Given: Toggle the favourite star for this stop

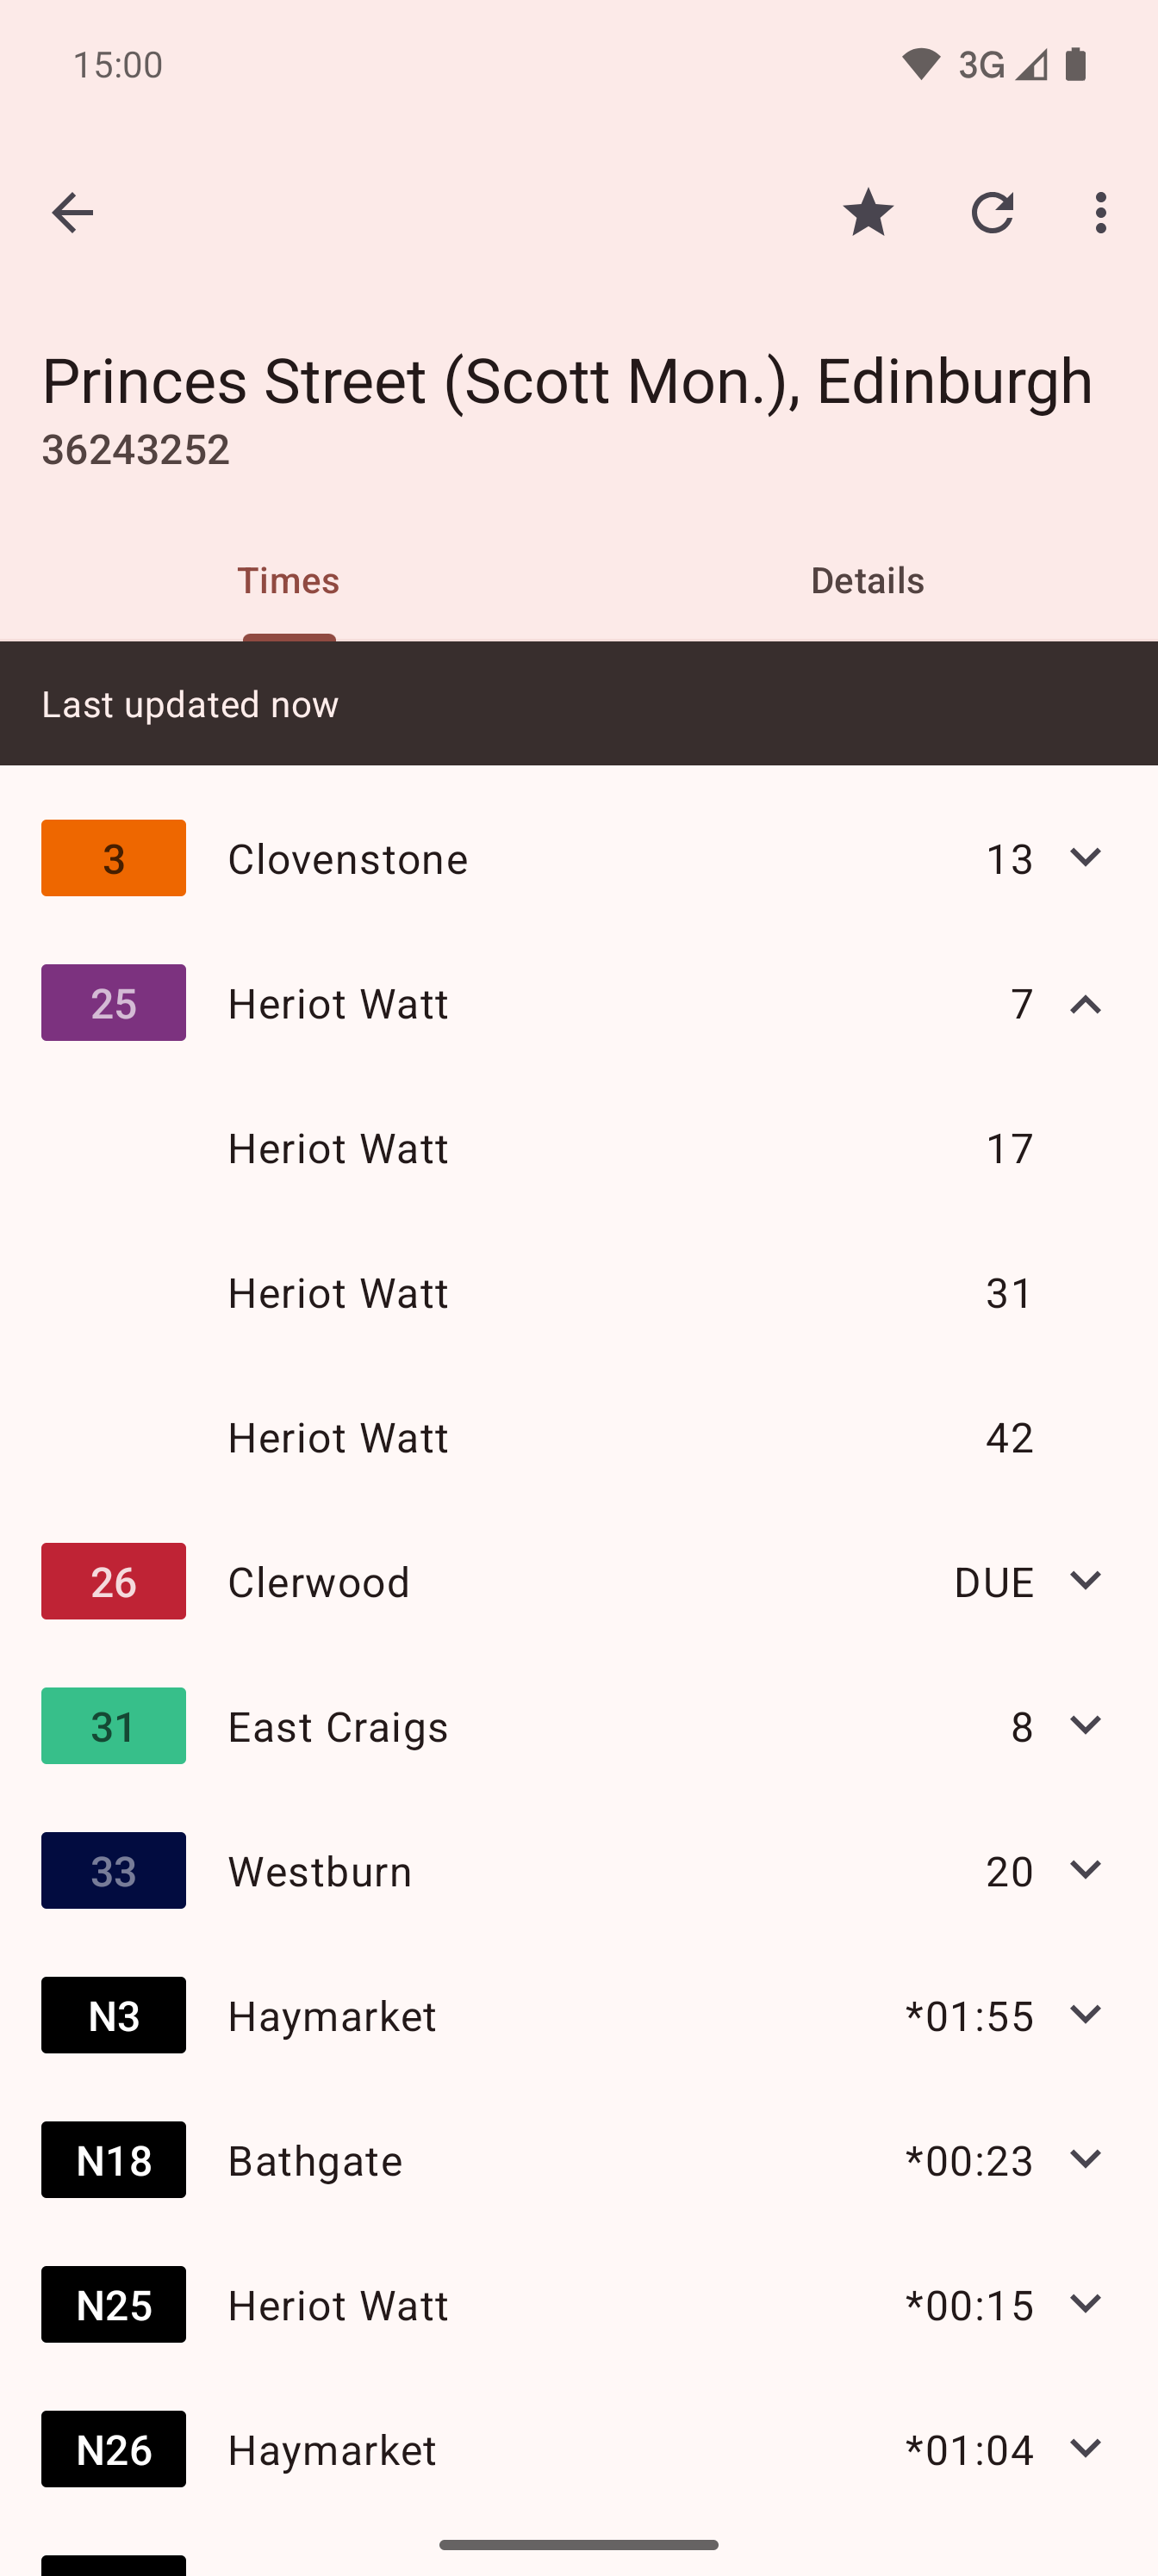Looking at the screenshot, I should 868,213.
